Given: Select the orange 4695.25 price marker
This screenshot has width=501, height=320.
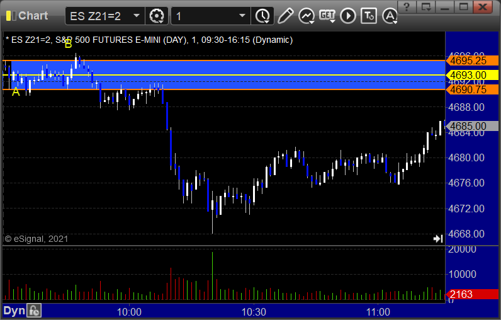Looking at the screenshot, I should pyautogui.click(x=472, y=60).
